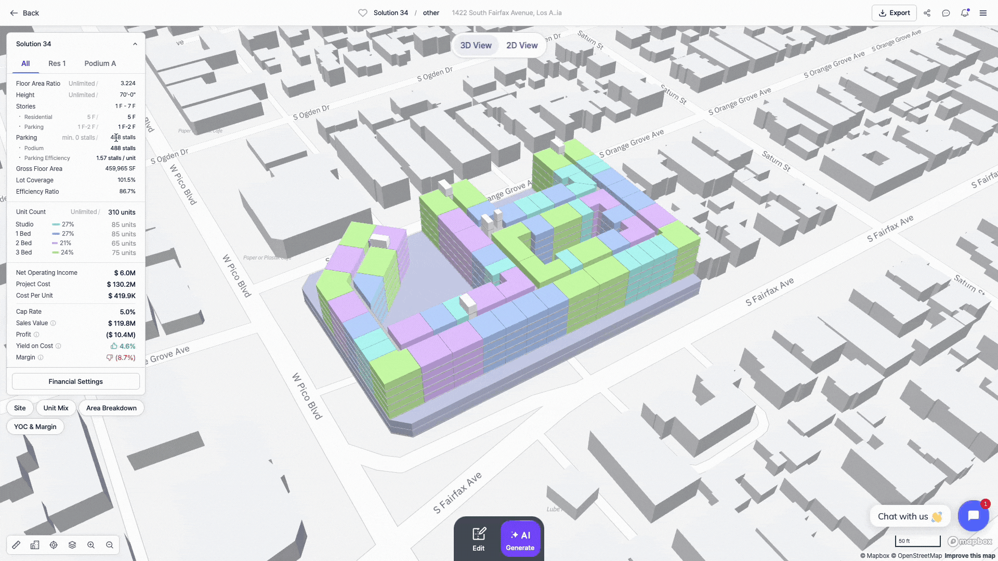Open the map layers icon
Image resolution: width=998 pixels, height=561 pixels.
coord(72,545)
